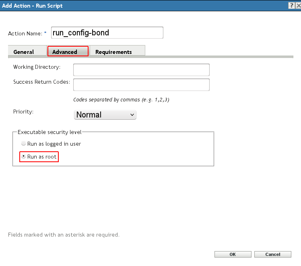Screen dimensions: 301x266
Task: Select the Run as root option
Action: tap(24, 157)
